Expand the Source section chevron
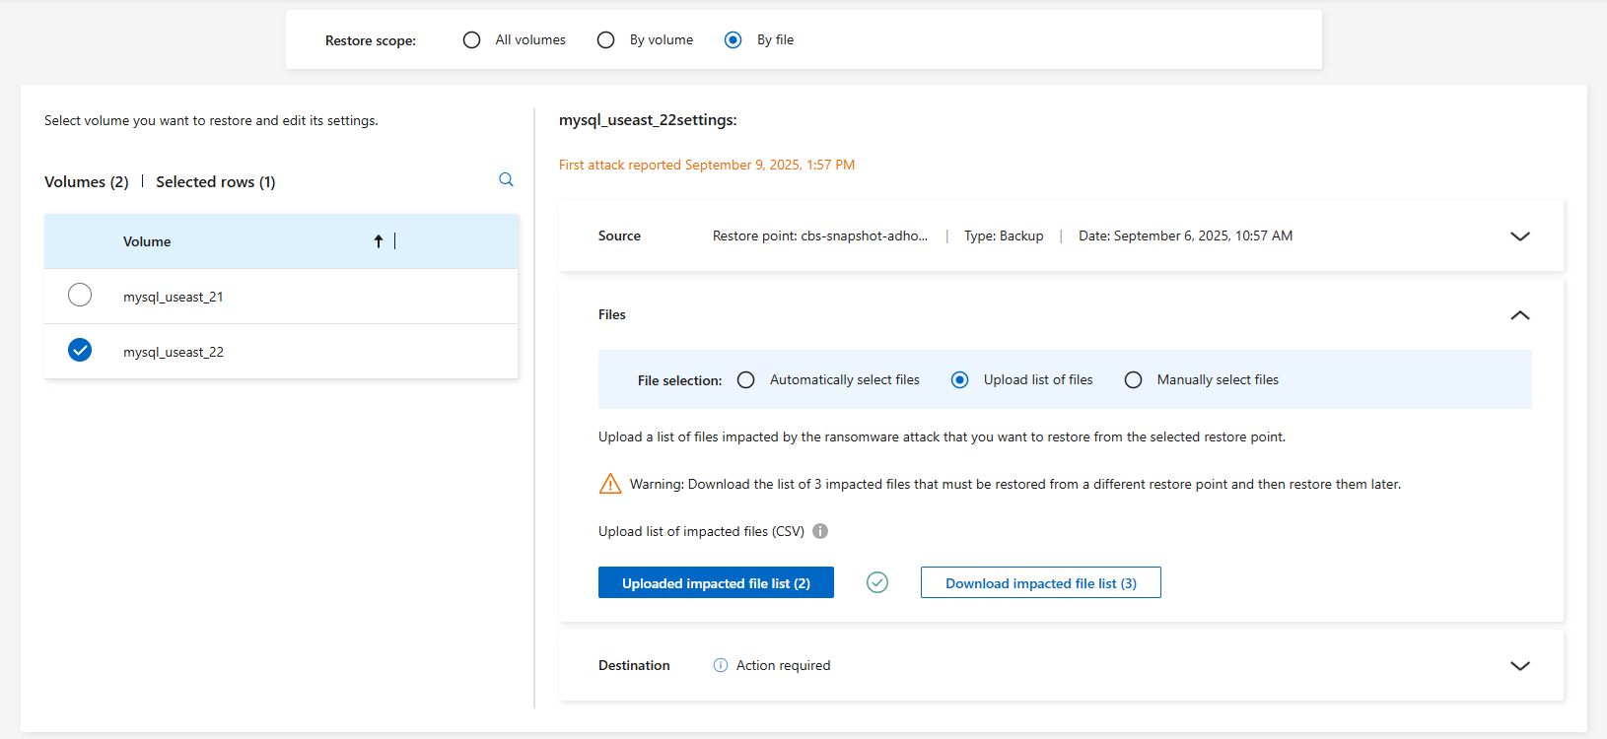Image resolution: width=1607 pixels, height=739 pixels. [x=1519, y=236]
